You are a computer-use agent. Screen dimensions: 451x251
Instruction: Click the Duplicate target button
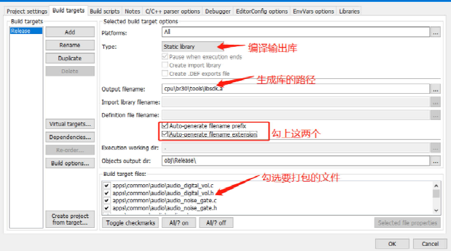point(70,58)
